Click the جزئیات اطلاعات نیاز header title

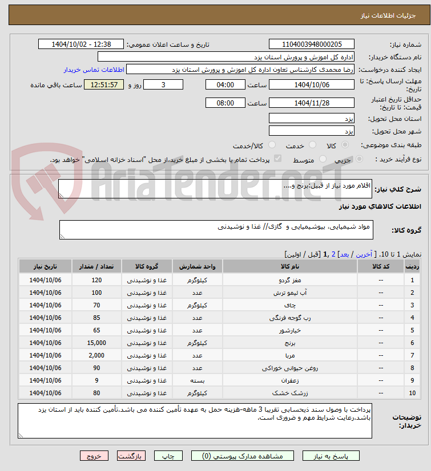tap(388, 15)
